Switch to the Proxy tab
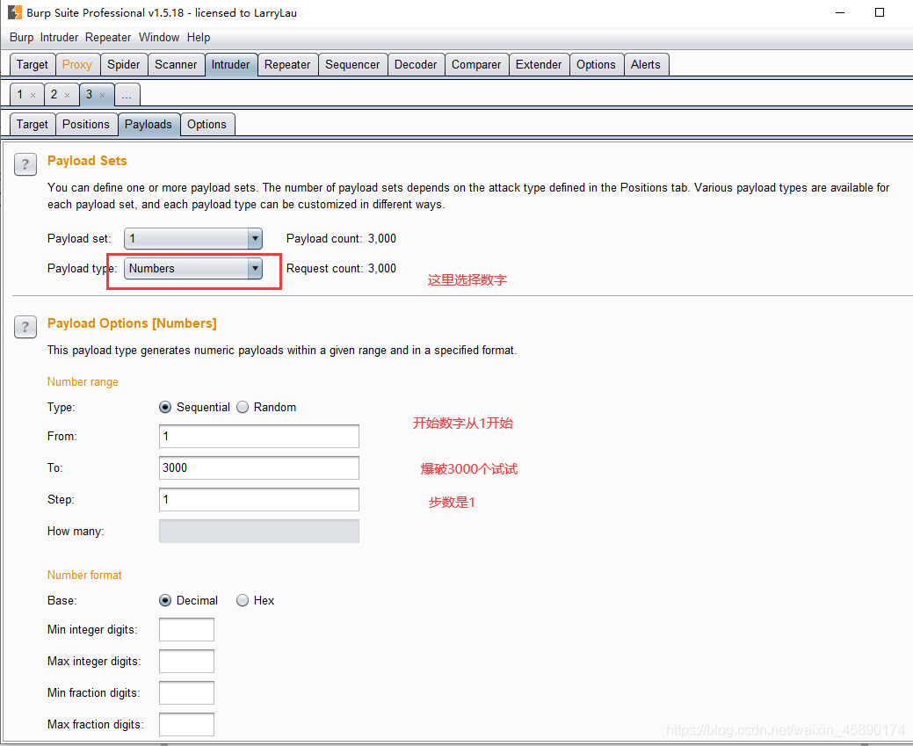 point(77,65)
